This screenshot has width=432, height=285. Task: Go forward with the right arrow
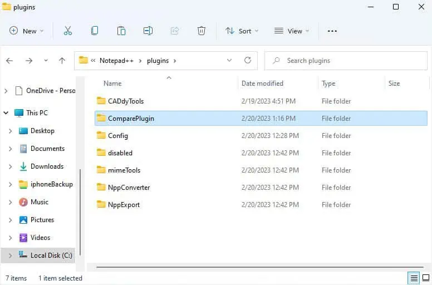[29, 61]
